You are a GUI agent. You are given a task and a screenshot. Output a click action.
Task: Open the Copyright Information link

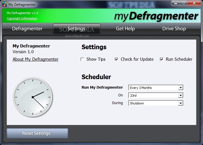pyautogui.click(x=22, y=18)
